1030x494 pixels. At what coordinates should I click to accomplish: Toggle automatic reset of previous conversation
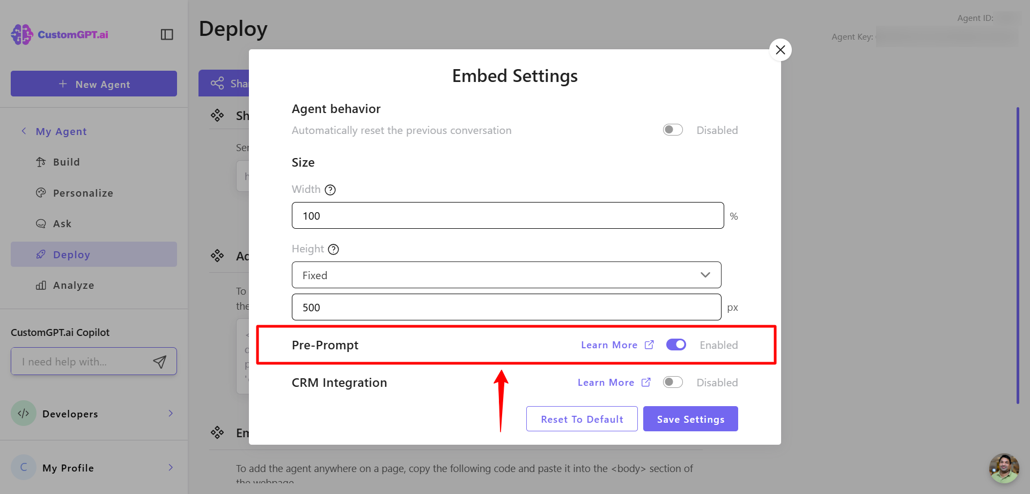pyautogui.click(x=673, y=130)
